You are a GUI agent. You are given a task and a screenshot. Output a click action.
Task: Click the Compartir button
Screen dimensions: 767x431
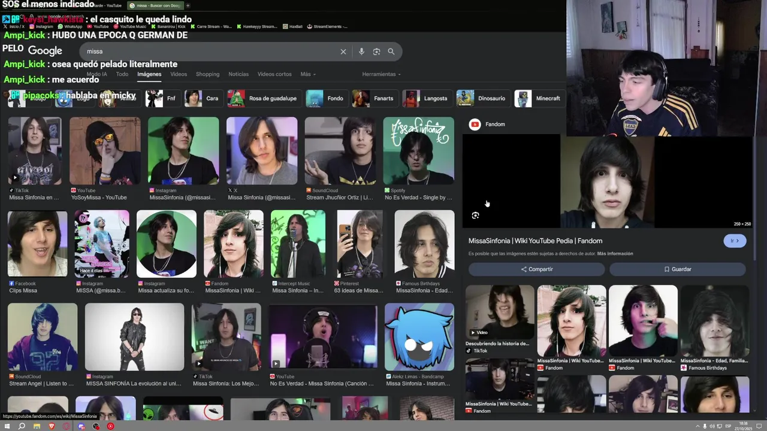[536, 269]
